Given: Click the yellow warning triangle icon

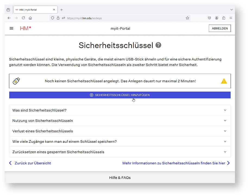Looking at the screenshot, I should pos(224,81).
